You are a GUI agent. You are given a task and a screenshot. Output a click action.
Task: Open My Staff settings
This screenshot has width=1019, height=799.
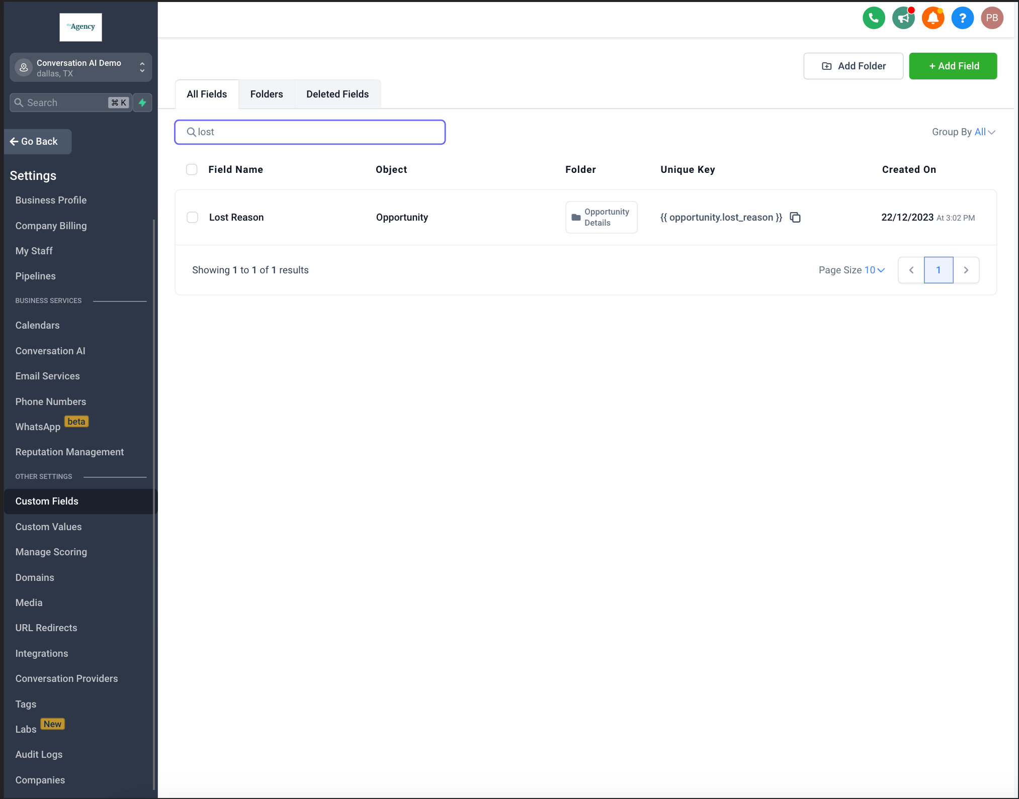(x=34, y=251)
